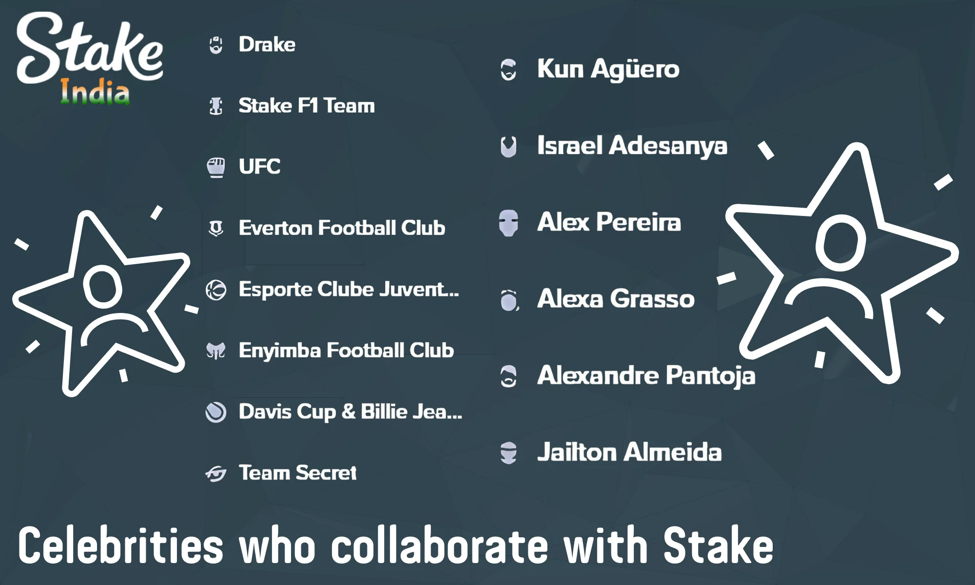Select the UFC glove icon

coord(215,167)
